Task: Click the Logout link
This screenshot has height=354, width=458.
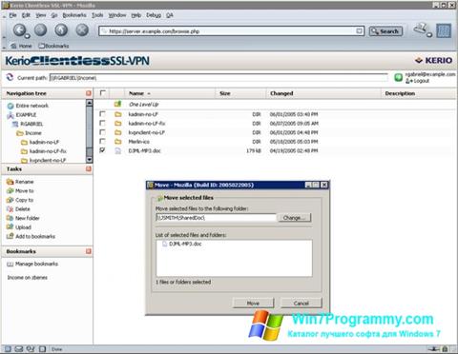Action: [x=418, y=81]
